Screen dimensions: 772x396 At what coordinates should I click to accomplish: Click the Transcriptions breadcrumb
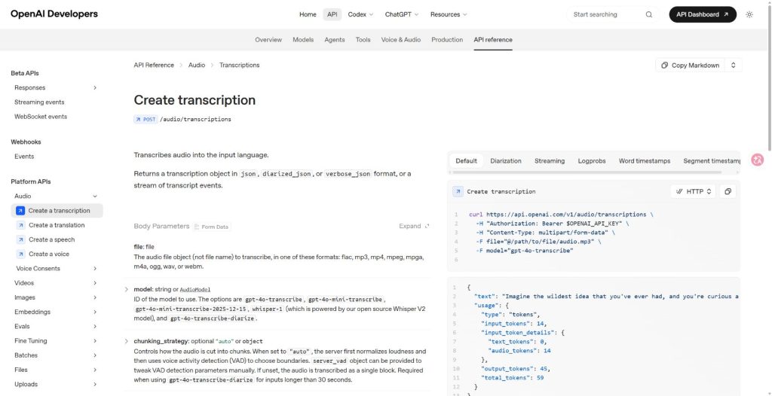tap(239, 65)
